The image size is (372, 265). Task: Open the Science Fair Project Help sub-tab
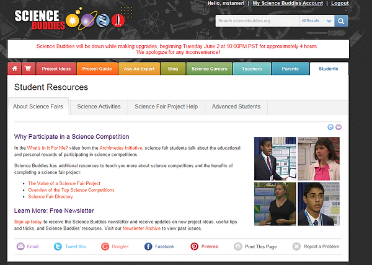(166, 107)
